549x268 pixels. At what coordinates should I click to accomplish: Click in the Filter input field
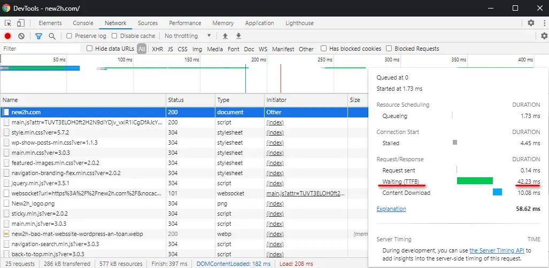41,49
